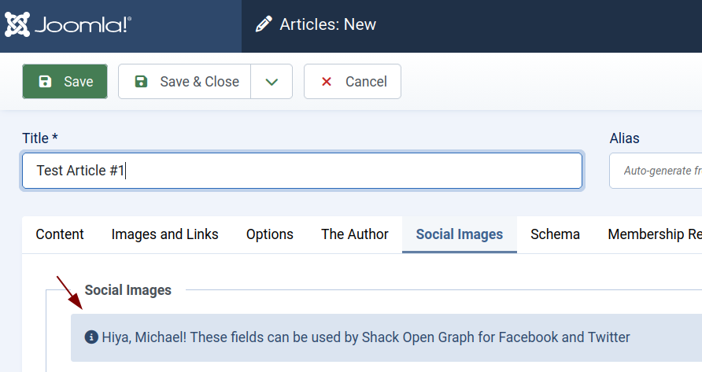
Task: Switch to the Membership tab
Action: 653,234
